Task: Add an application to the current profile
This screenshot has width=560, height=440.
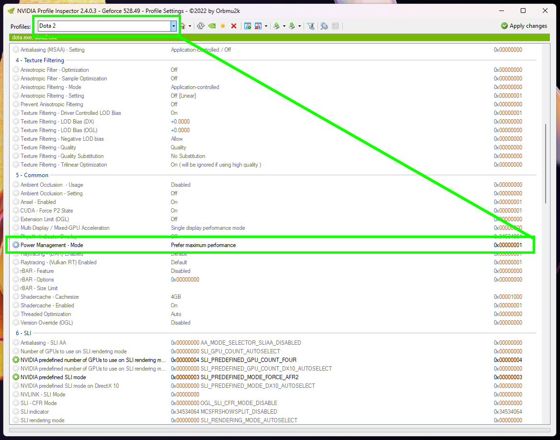Action: click(248, 26)
